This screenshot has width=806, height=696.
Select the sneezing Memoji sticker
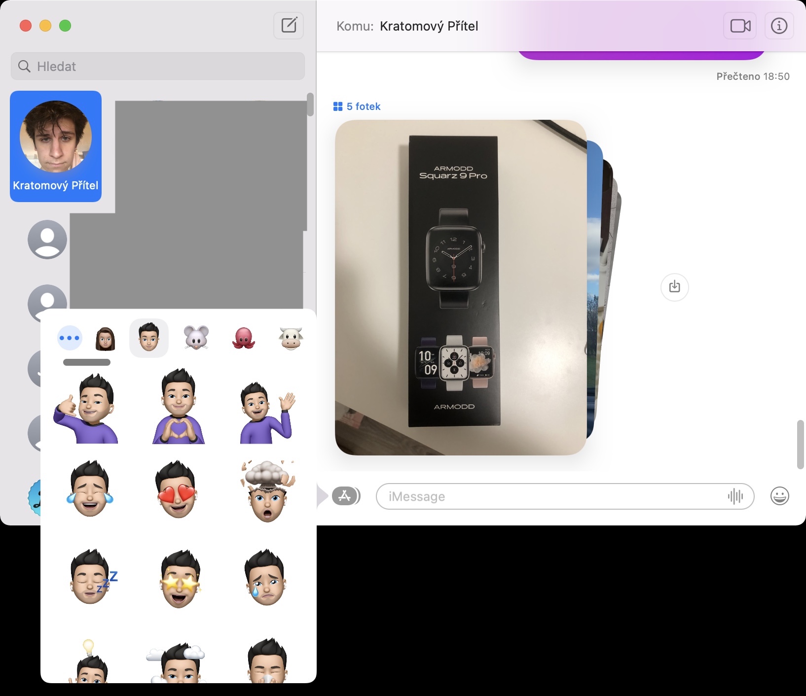[266, 661]
